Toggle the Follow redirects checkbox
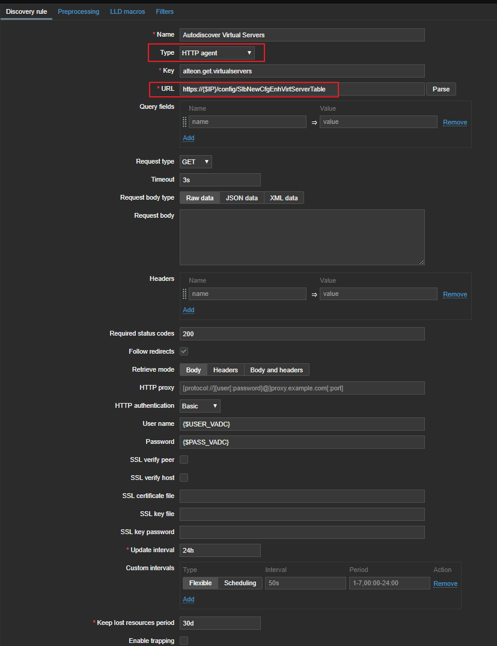 point(184,351)
